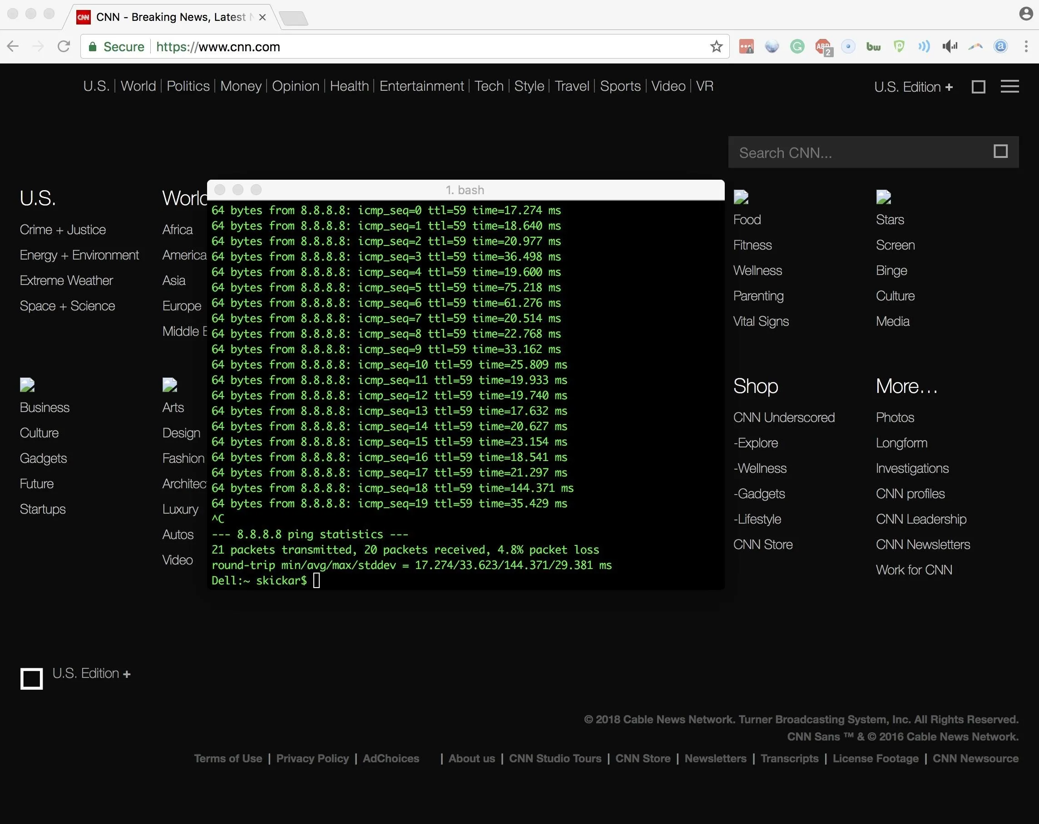
Task: Click the blue dot circle extension icon
Action: pyautogui.click(x=848, y=47)
